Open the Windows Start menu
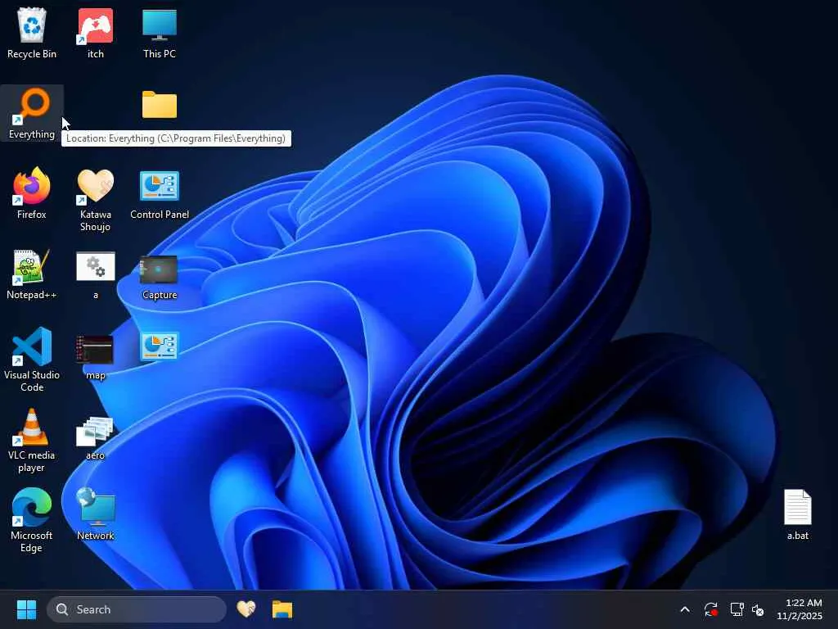 click(x=26, y=609)
